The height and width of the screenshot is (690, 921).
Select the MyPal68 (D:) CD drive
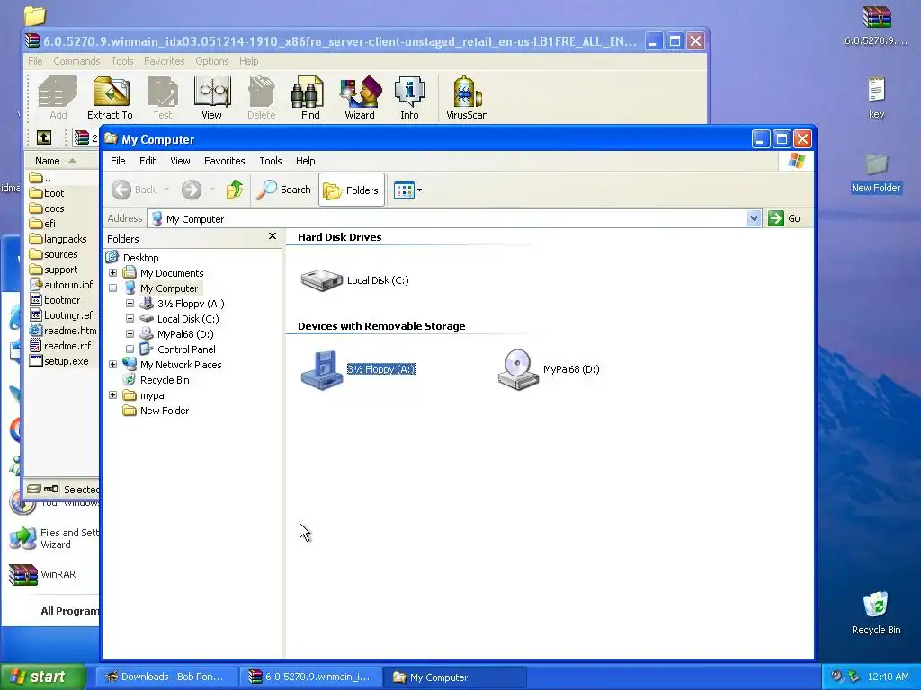pos(518,369)
